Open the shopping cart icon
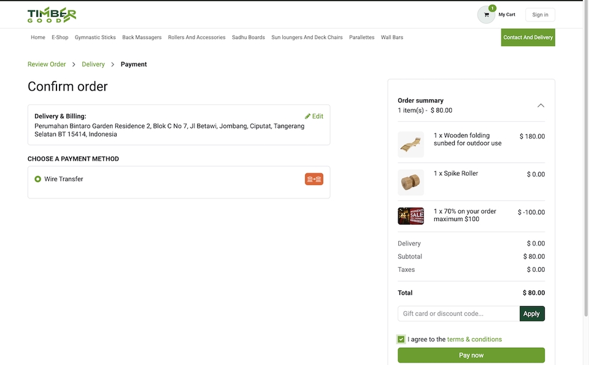This screenshot has width=589, height=365. click(487, 15)
